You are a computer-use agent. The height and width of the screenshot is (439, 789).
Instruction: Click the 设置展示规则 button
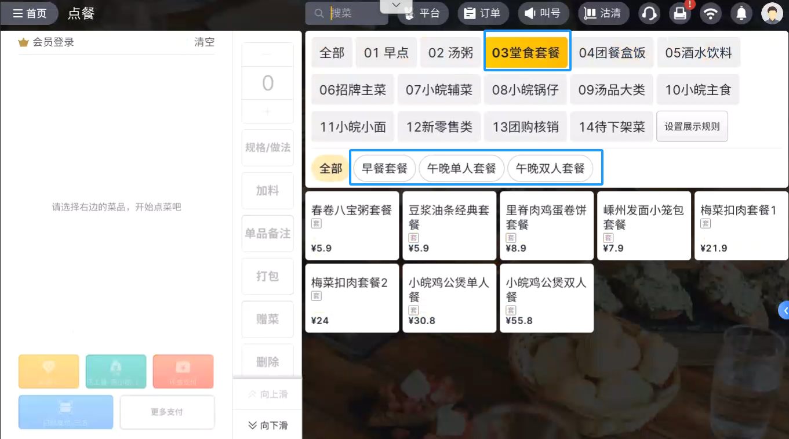tap(692, 126)
